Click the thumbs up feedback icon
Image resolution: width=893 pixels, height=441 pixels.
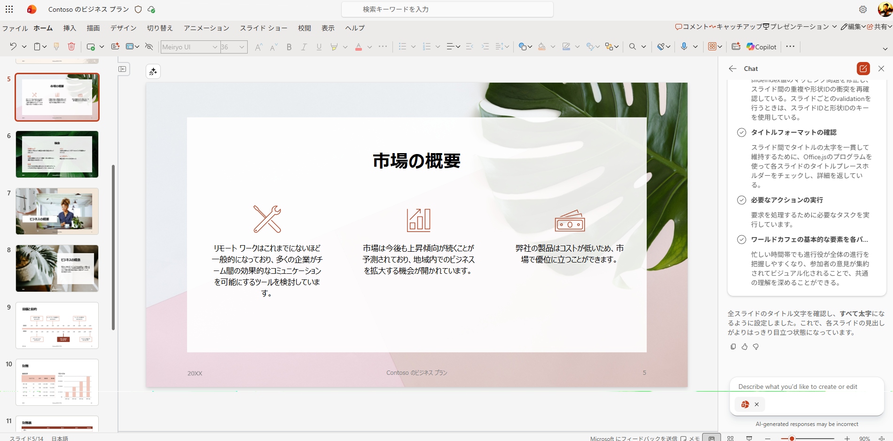click(x=744, y=347)
